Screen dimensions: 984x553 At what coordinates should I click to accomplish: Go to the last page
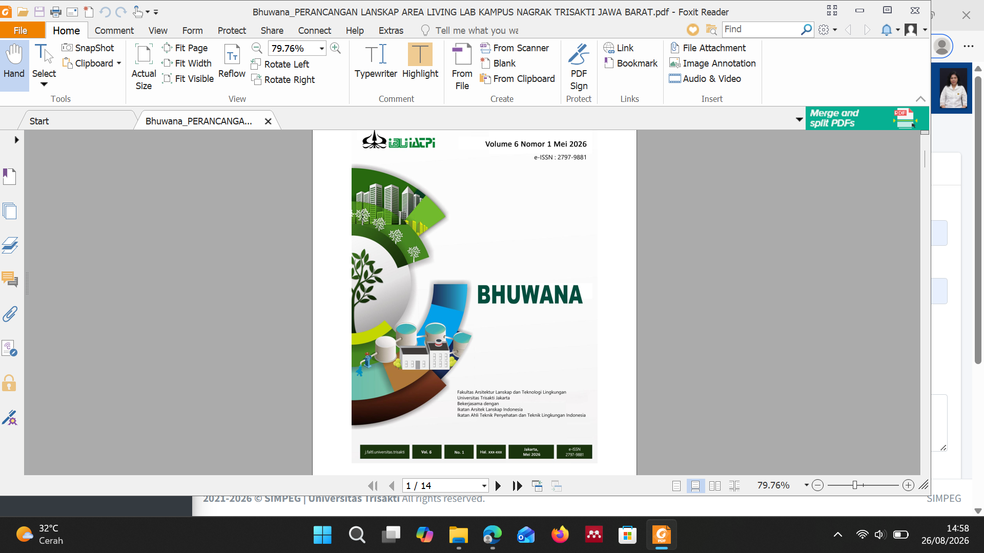click(518, 485)
